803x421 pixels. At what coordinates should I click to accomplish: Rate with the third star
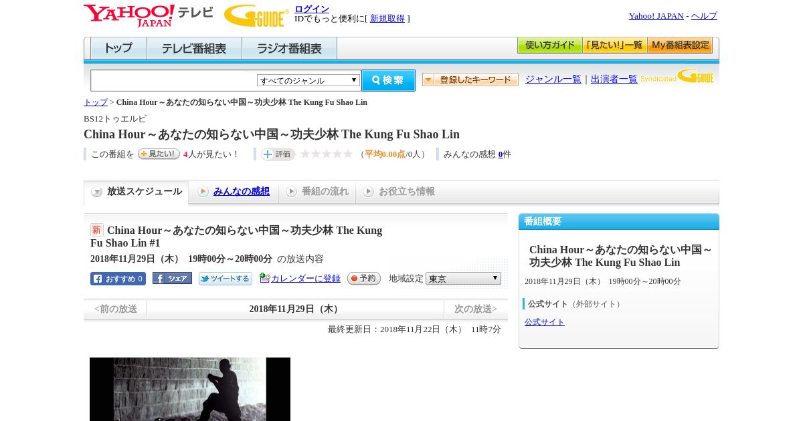[327, 154]
